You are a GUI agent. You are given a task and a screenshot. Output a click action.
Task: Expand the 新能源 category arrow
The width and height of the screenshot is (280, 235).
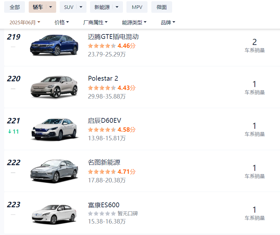(117, 7)
